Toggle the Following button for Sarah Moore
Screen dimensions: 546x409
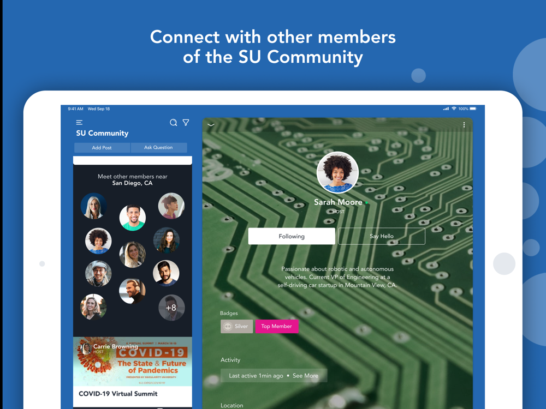click(292, 236)
